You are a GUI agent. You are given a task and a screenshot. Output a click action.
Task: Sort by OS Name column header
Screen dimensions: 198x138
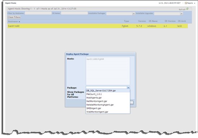[x=153, y=21]
